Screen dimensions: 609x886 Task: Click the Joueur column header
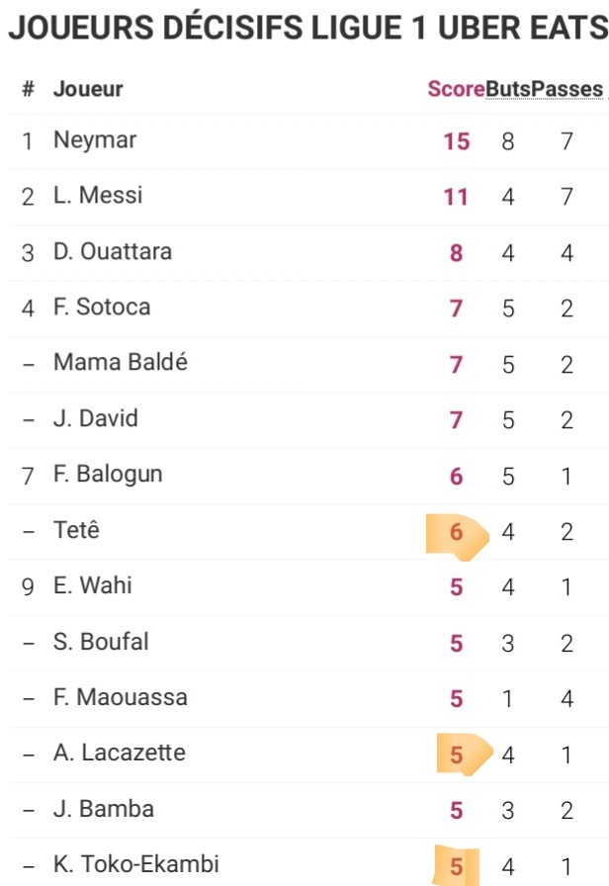pos(88,89)
